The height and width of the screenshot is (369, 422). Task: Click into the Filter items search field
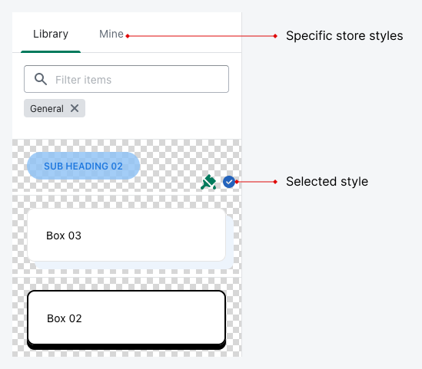pos(127,79)
